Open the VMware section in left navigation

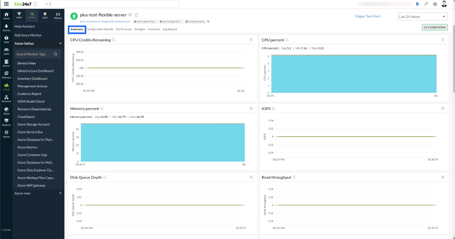point(6,75)
